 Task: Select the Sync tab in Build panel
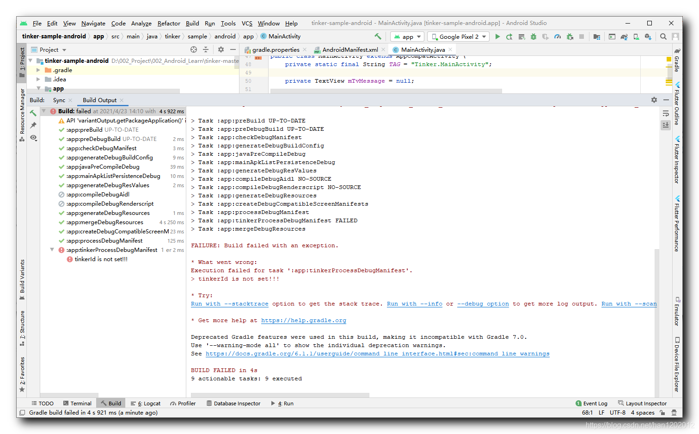point(59,100)
